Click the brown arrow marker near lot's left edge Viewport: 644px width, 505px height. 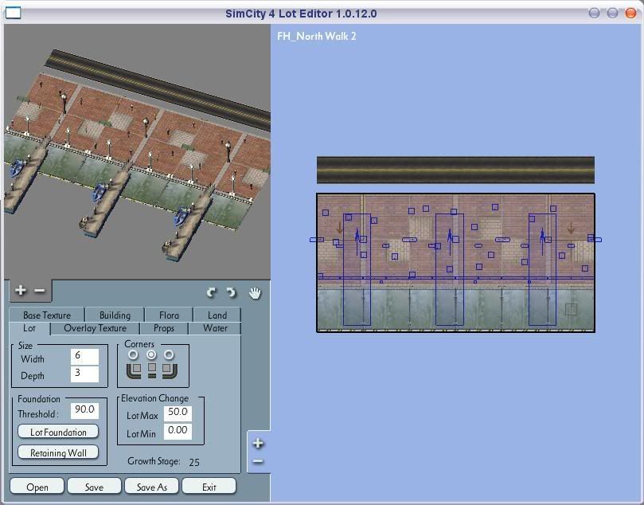pyautogui.click(x=339, y=228)
